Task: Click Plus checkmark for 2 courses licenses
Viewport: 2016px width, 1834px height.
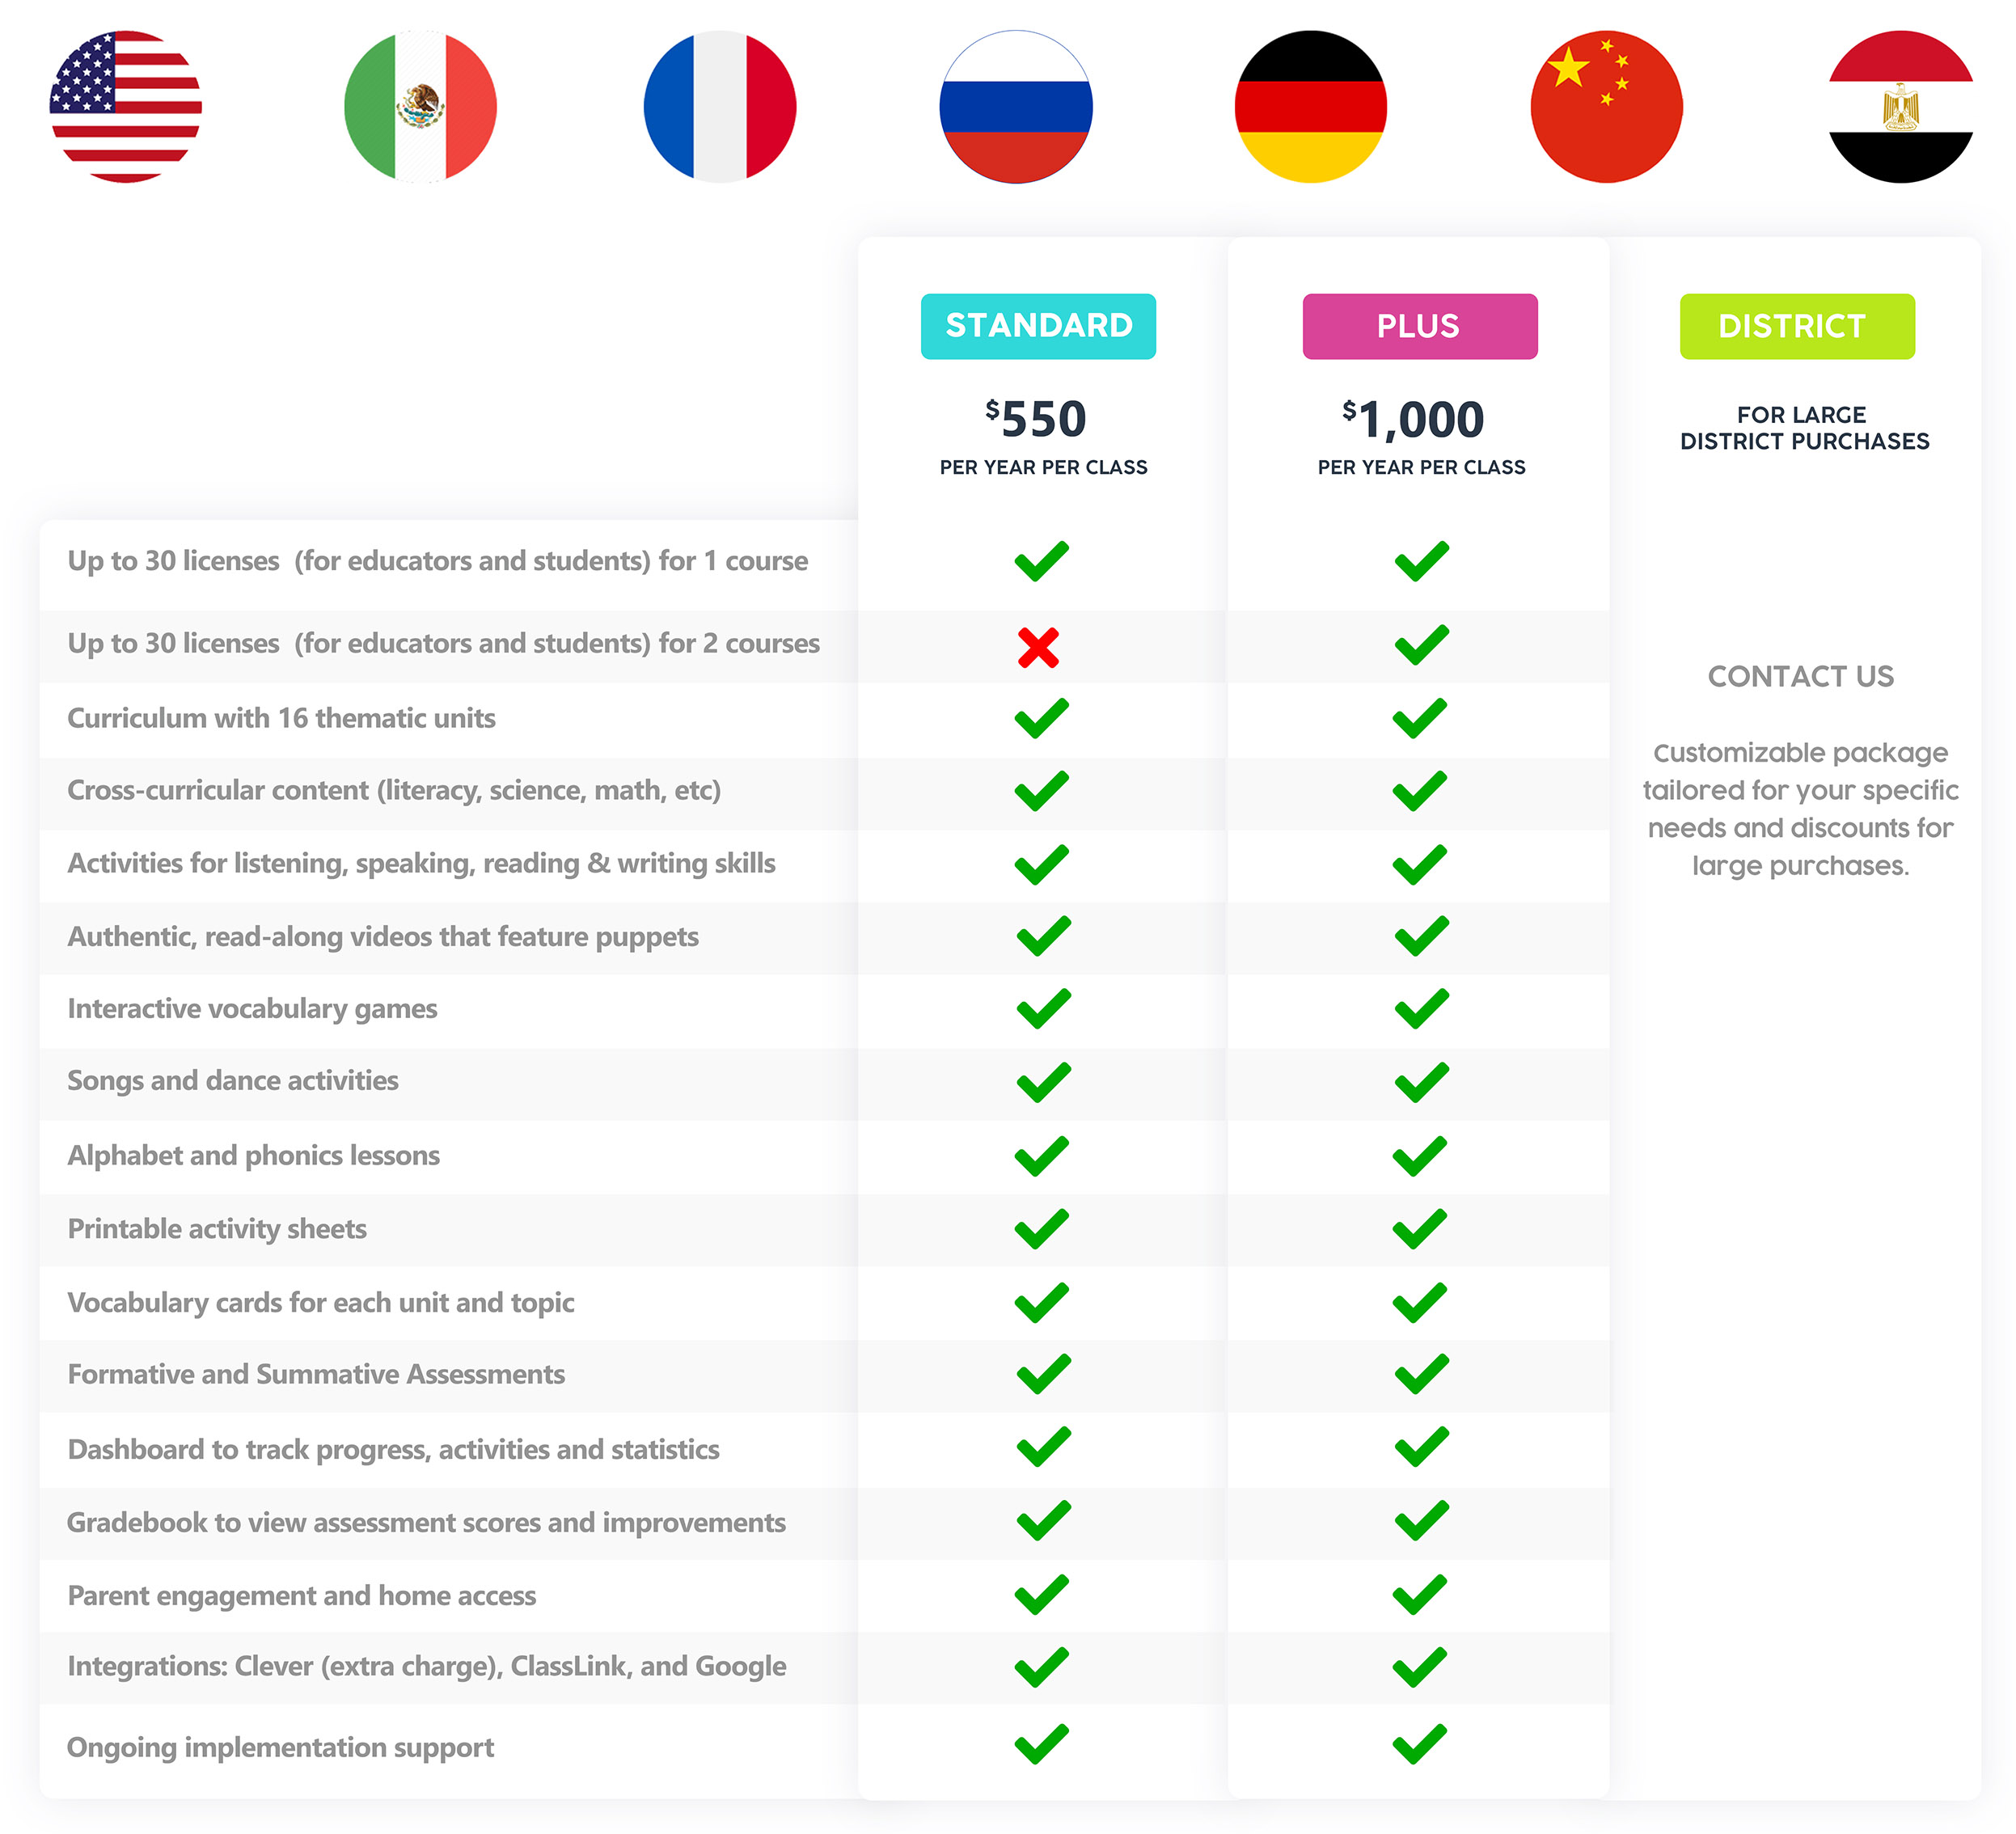Action: click(1421, 644)
